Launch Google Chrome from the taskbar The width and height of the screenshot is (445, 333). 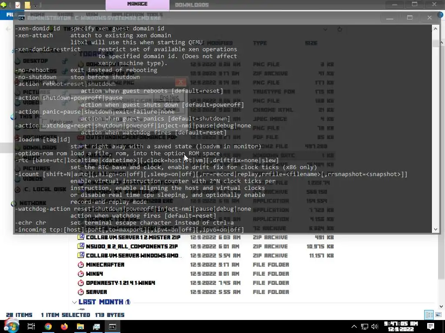(48, 326)
